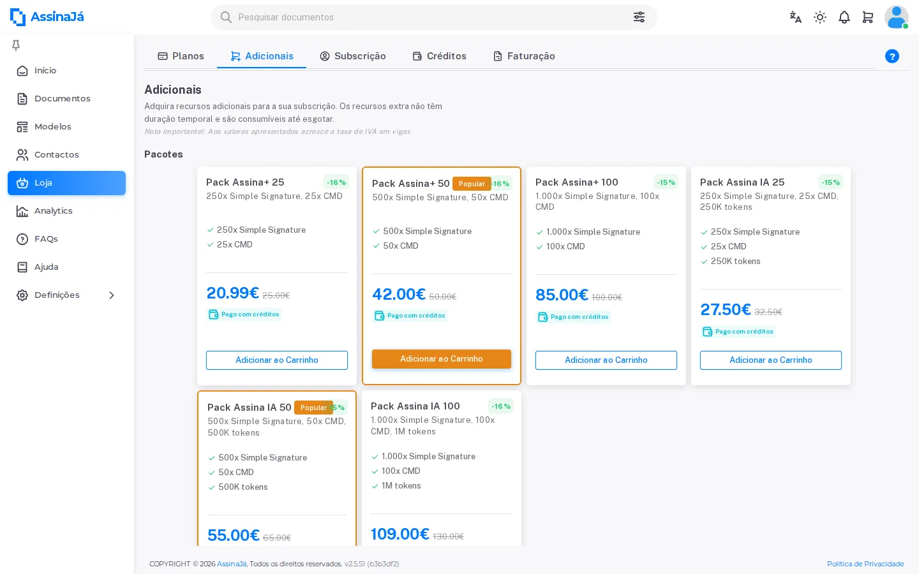Viewport: 919px width, 574px height.
Task: Open Analytics in sidebar
Action: (66, 211)
